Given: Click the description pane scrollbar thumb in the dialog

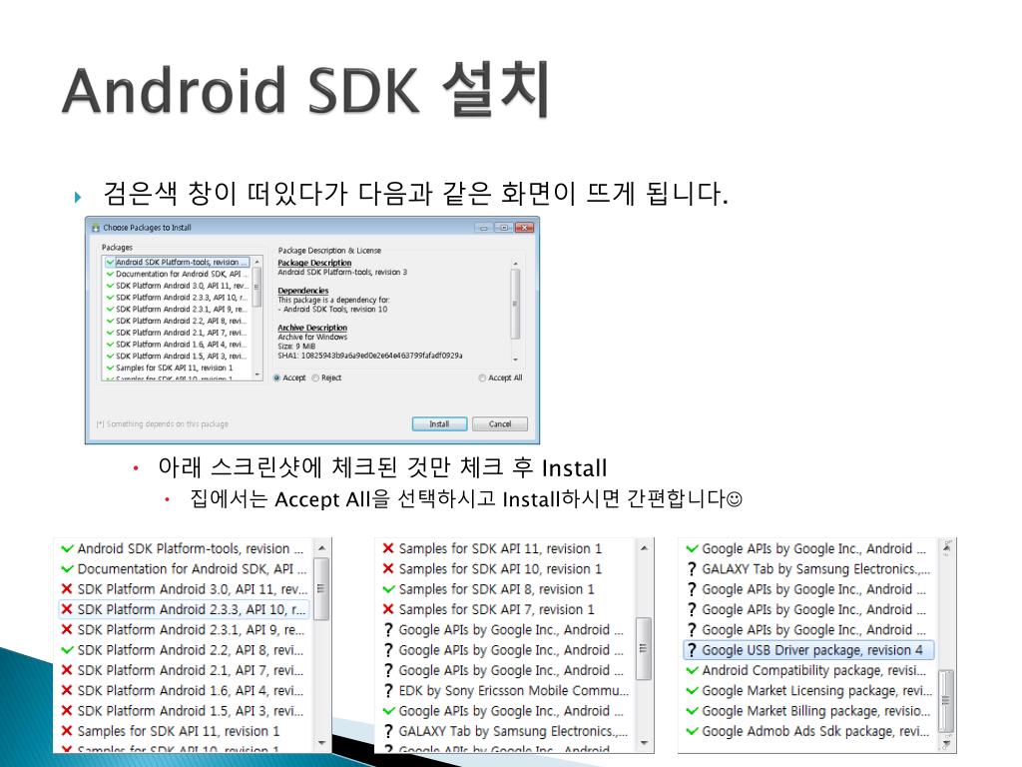Looking at the screenshot, I should click(516, 304).
